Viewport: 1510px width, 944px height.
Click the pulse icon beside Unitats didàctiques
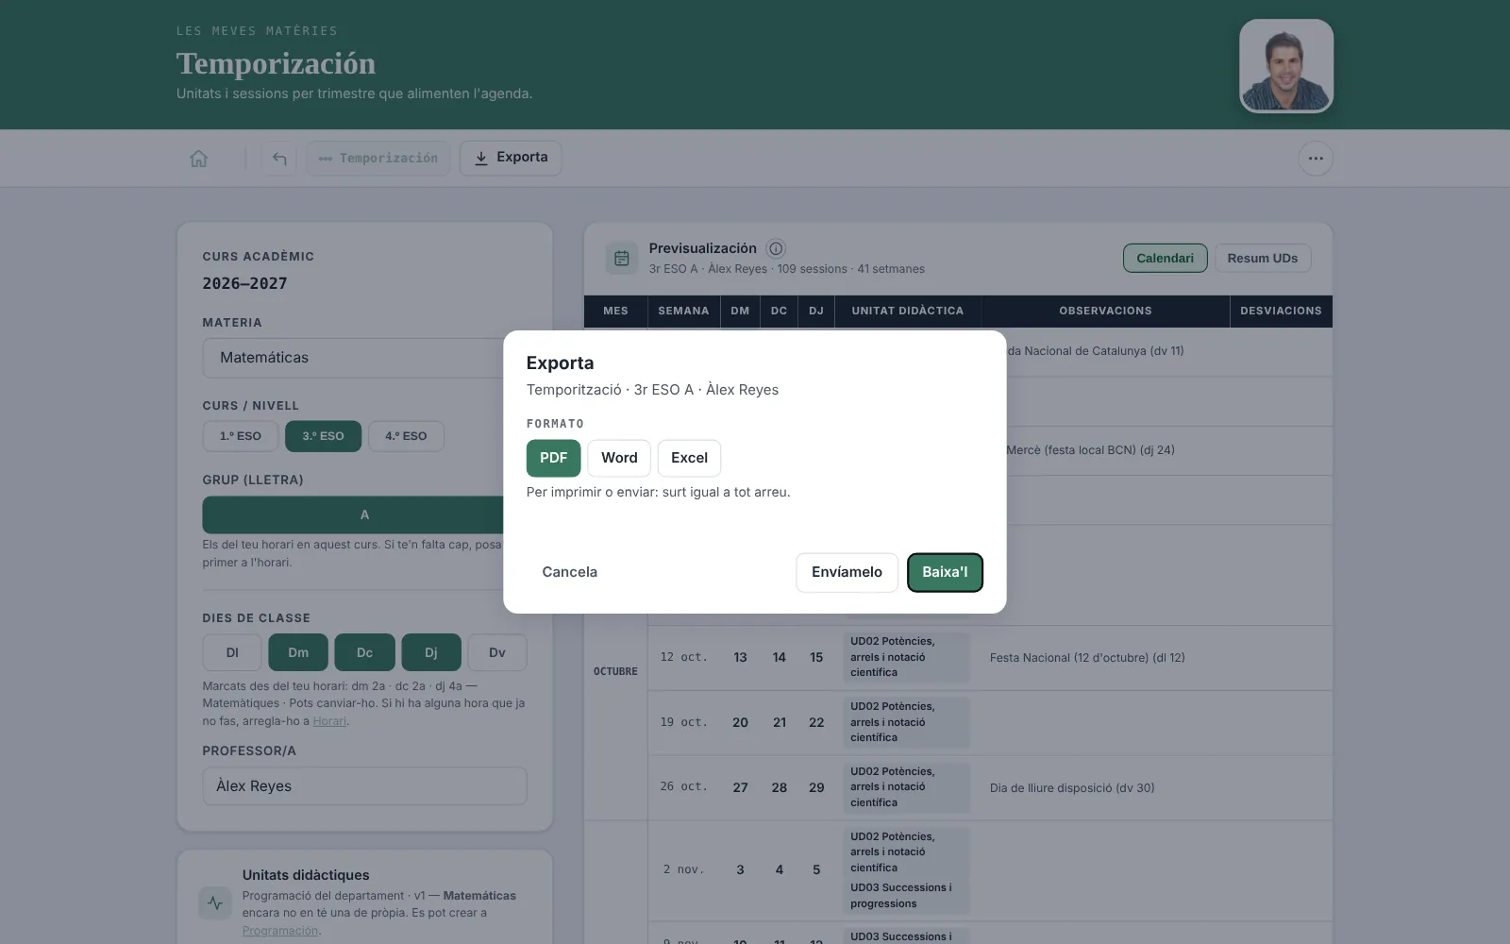215,902
